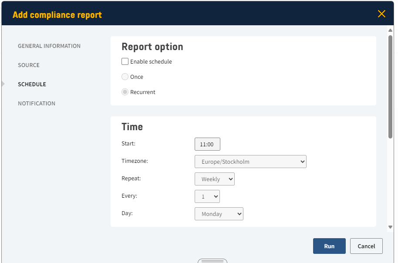Click the resize handle below the dialog
The height and width of the screenshot is (263, 398).
(x=212, y=261)
